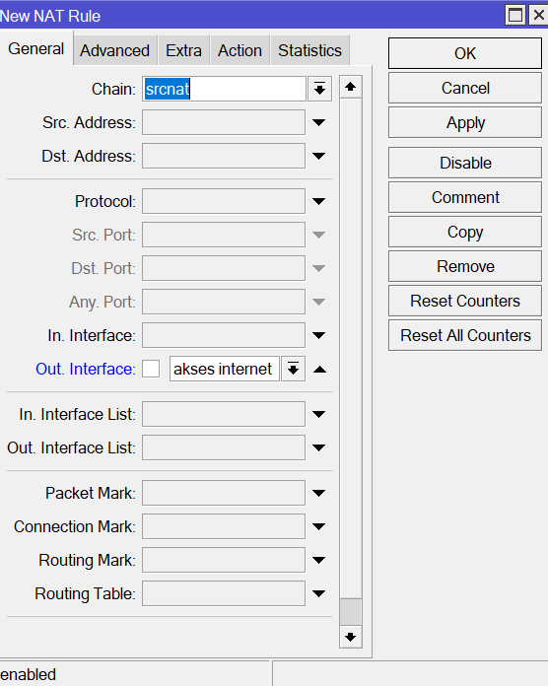Click the Reset All Counters button

click(465, 335)
